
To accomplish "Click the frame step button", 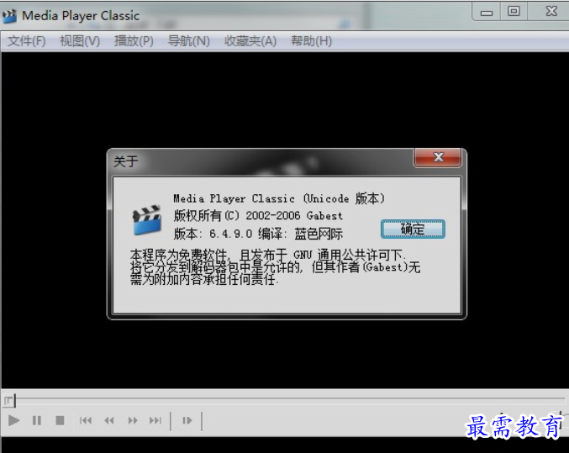I will tap(187, 421).
